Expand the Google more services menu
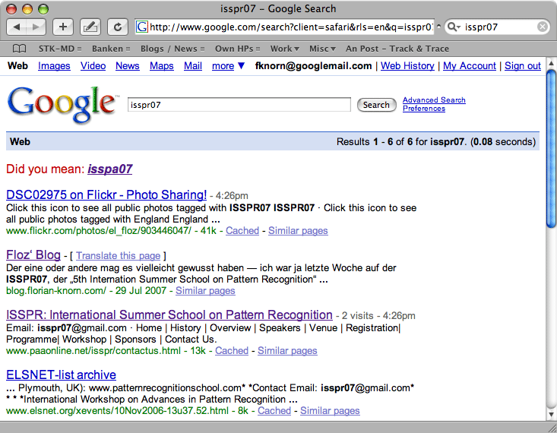 tap(228, 66)
